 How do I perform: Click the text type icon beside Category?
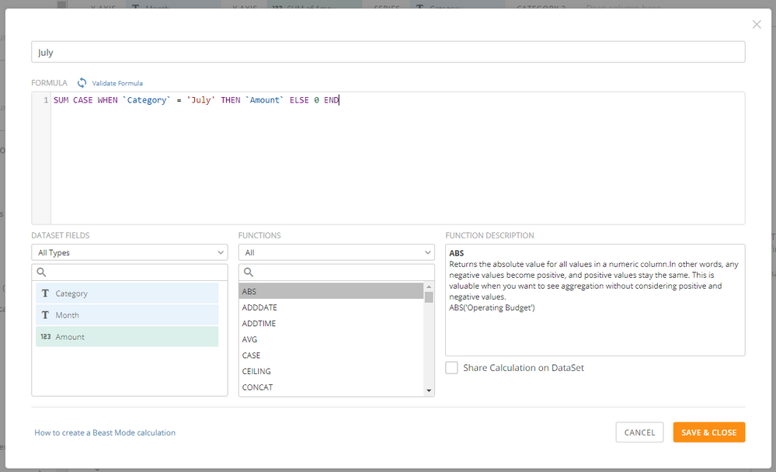[45, 293]
